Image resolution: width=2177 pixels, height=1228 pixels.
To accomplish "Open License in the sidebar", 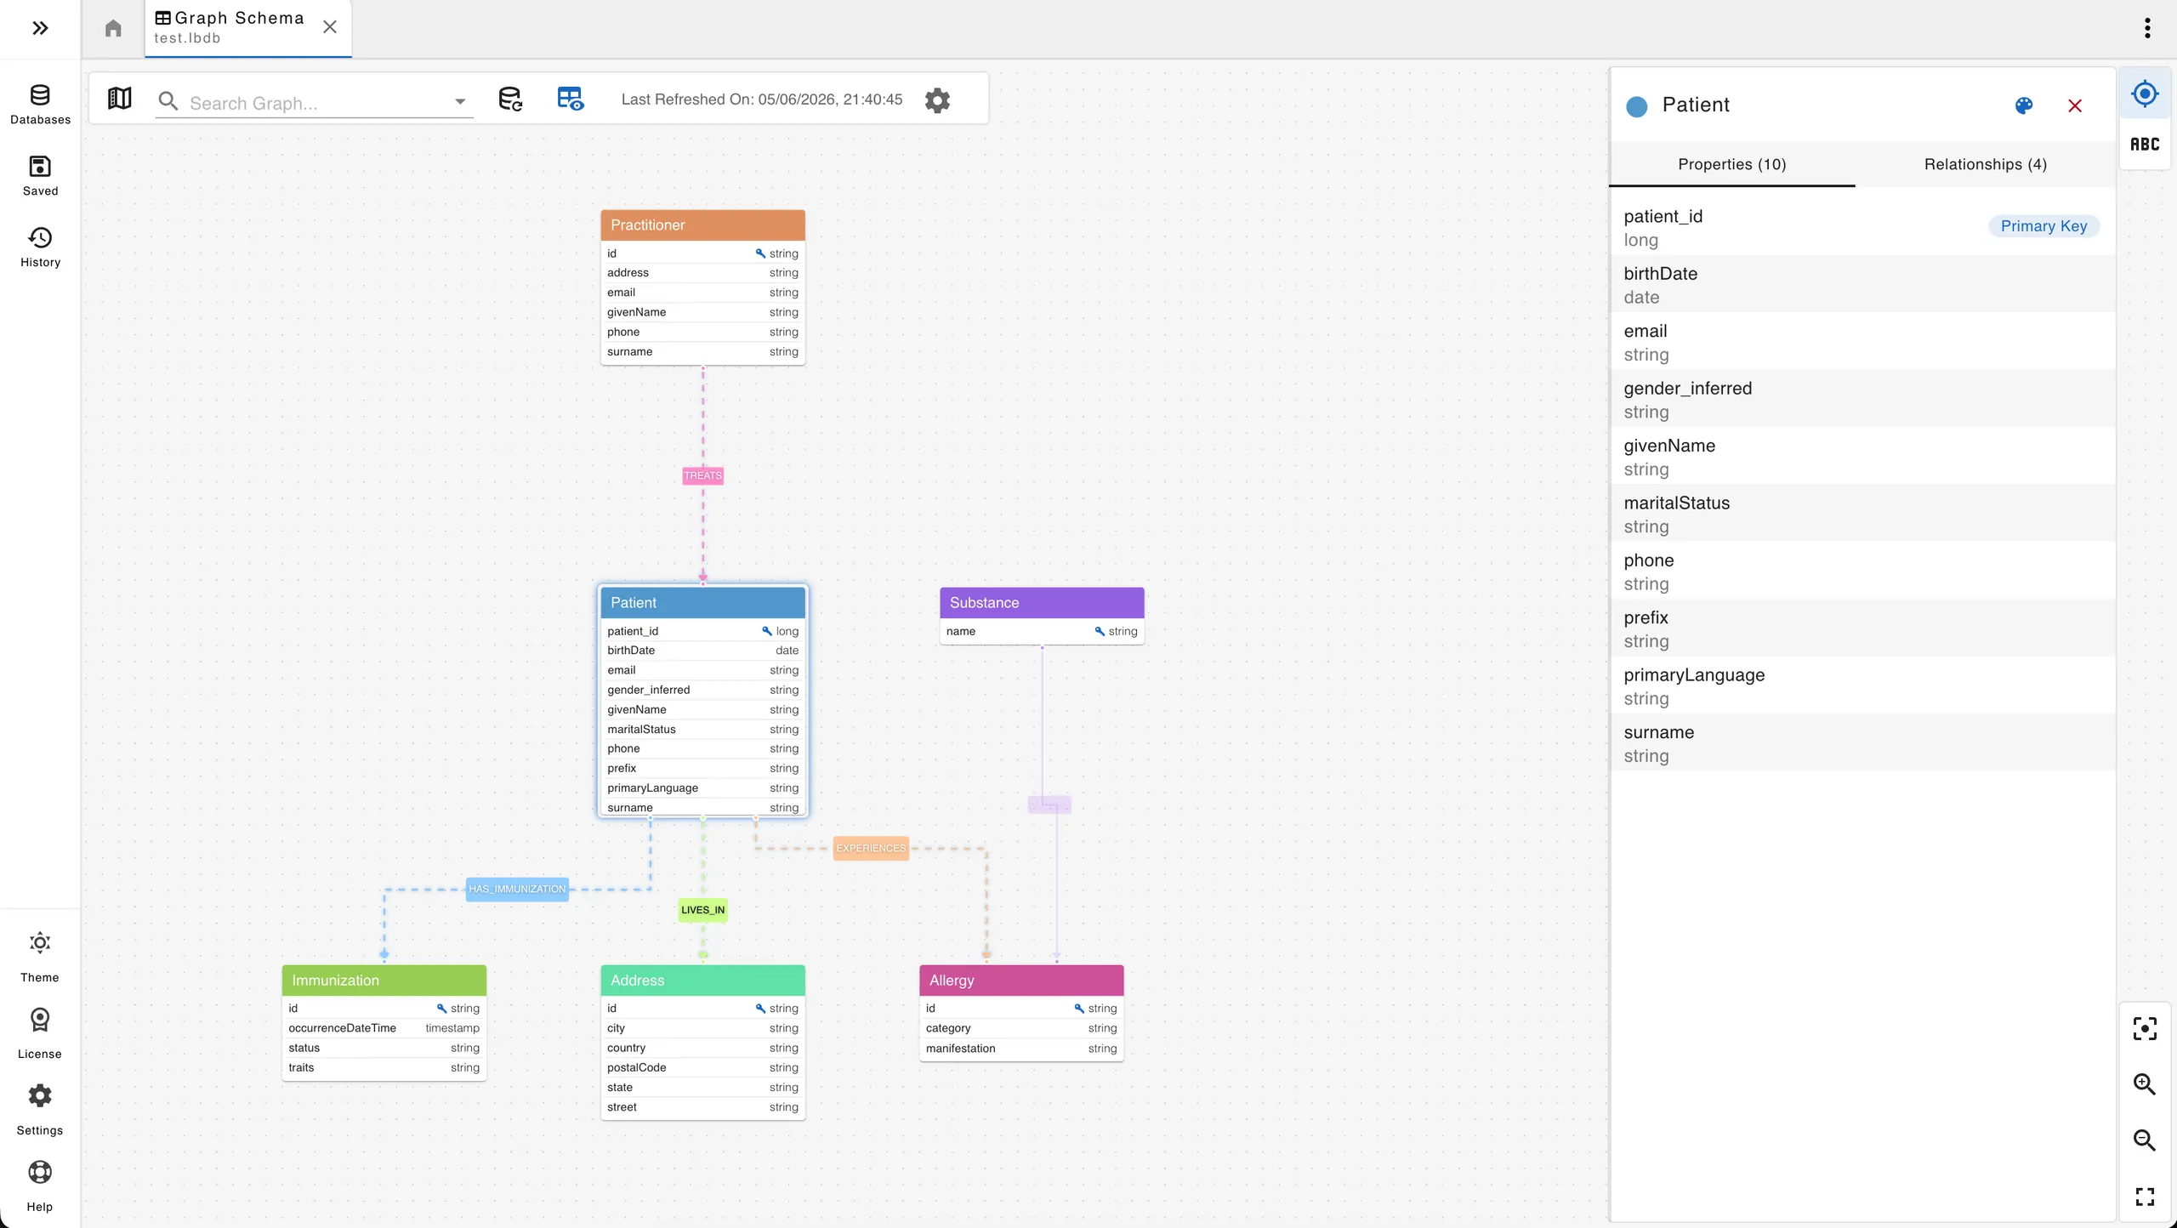I will tap(40, 1033).
